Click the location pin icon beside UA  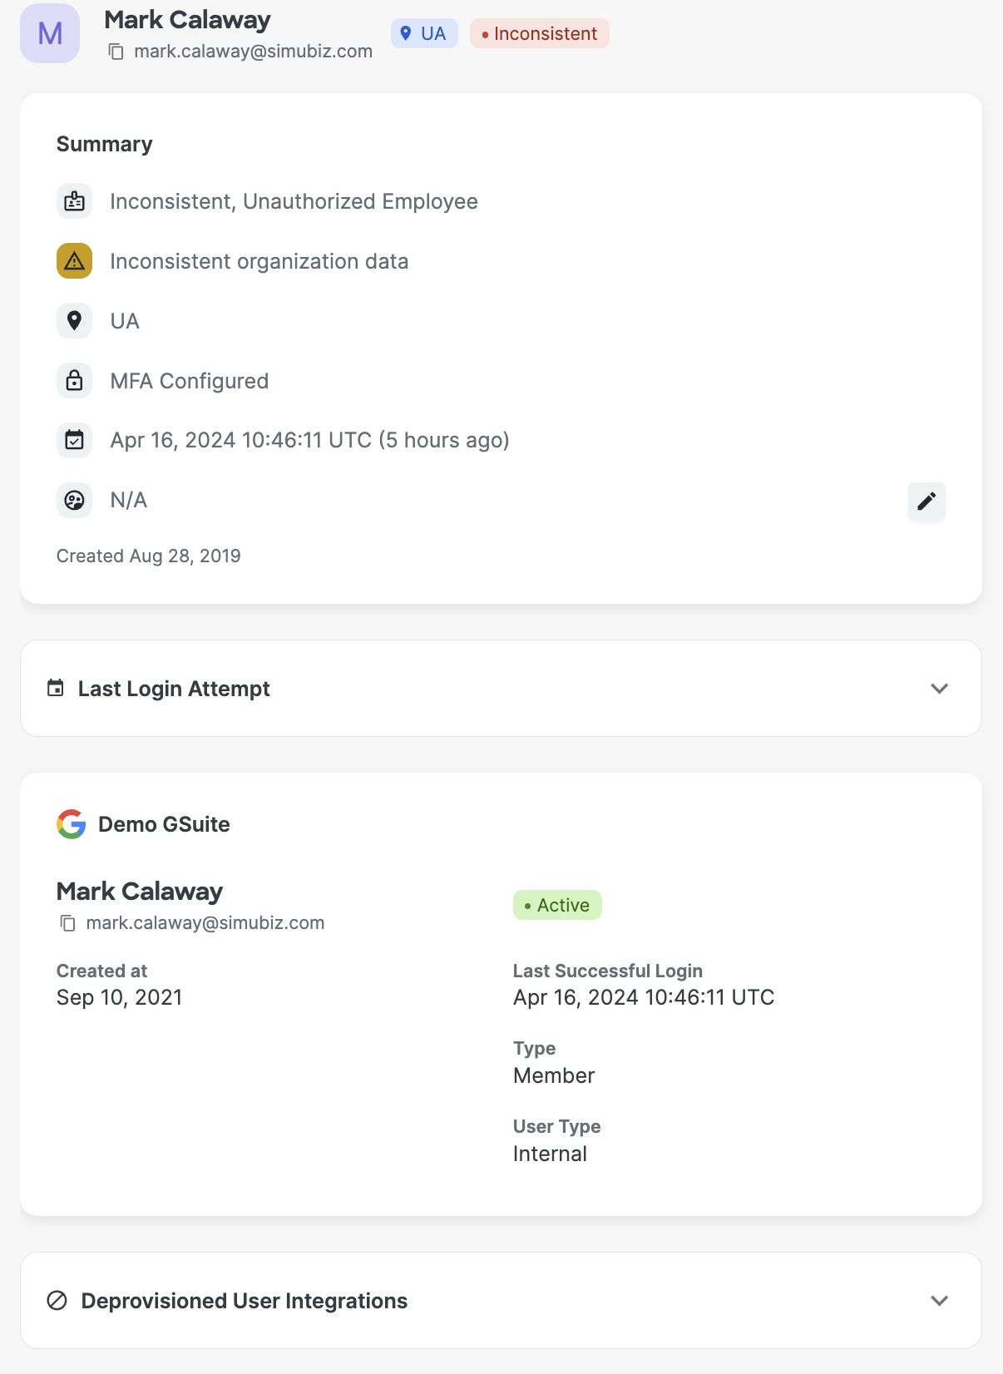[74, 321]
